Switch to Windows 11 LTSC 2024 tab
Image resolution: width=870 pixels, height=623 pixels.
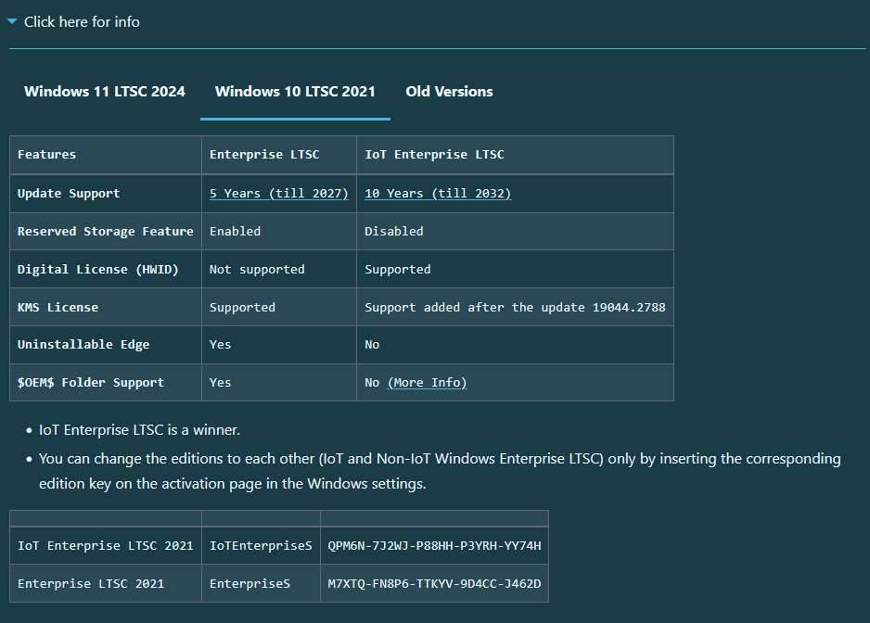pos(104,92)
